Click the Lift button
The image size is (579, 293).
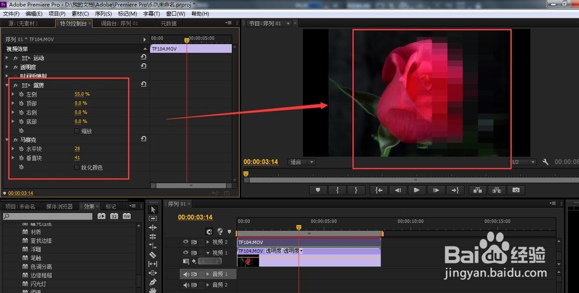point(478,190)
